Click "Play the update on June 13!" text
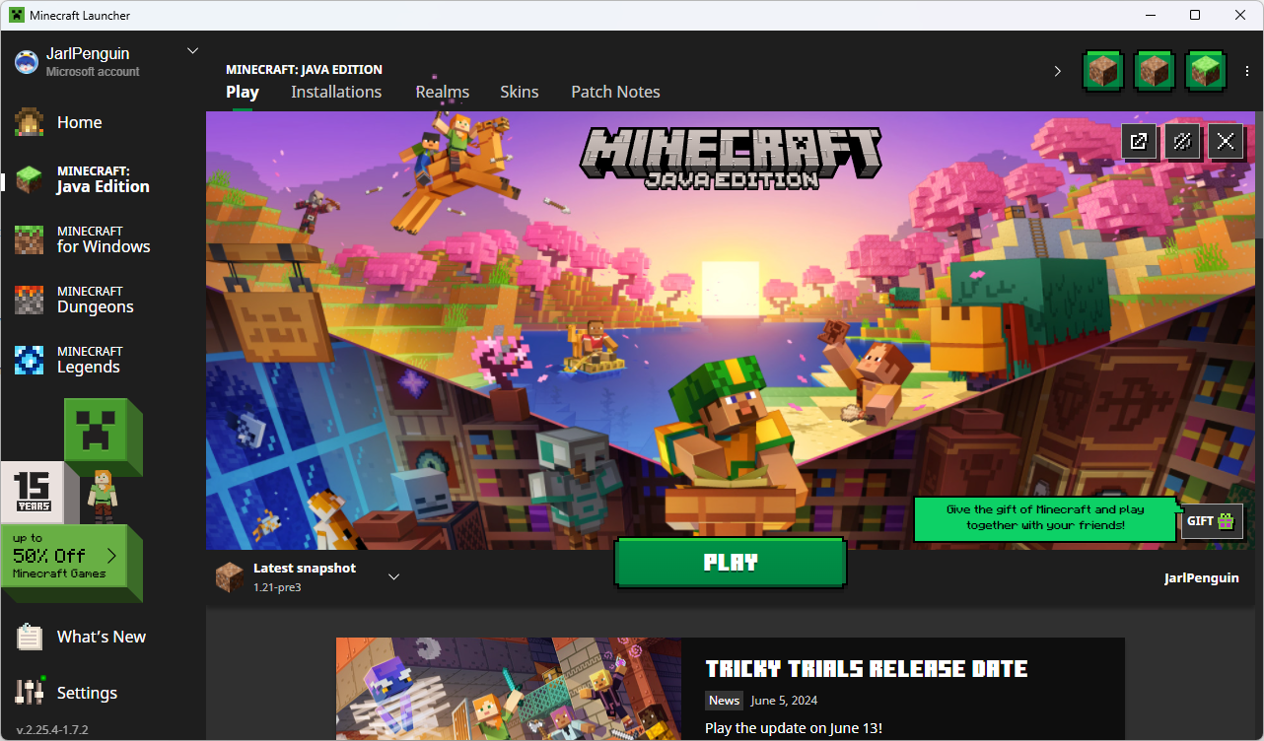1264x741 pixels. (x=794, y=728)
